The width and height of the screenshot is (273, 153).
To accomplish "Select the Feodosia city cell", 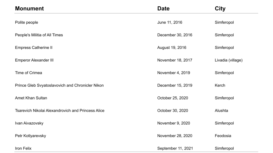I will click(x=223, y=136).
